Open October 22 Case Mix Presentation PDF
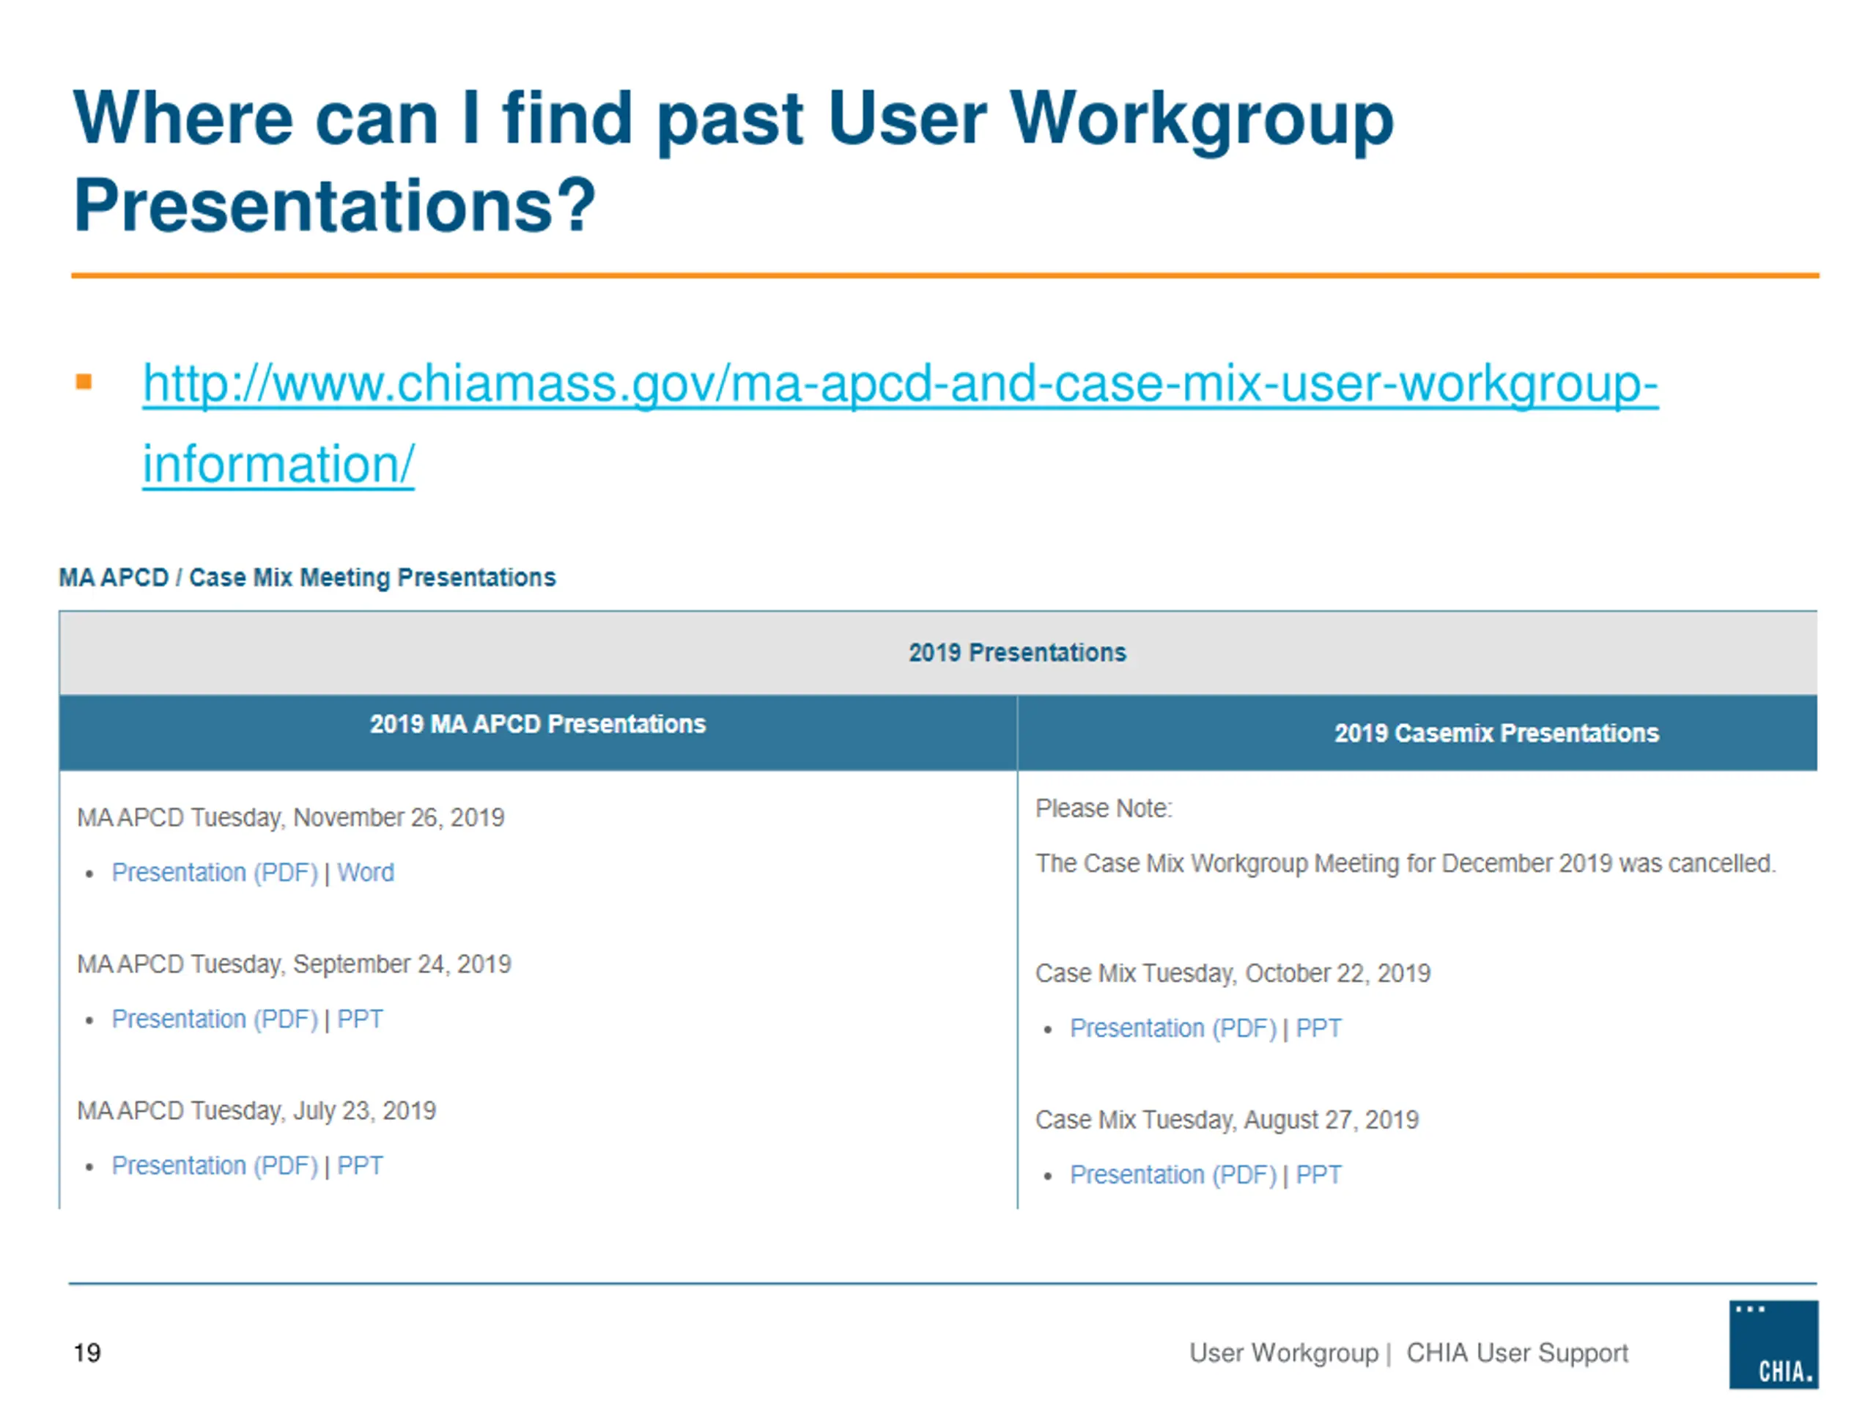Viewport: 1876px width, 1407px height. tap(1172, 1029)
